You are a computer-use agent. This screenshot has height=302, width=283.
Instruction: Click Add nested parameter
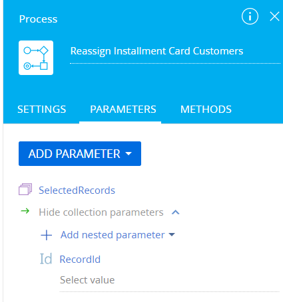[x=113, y=235]
